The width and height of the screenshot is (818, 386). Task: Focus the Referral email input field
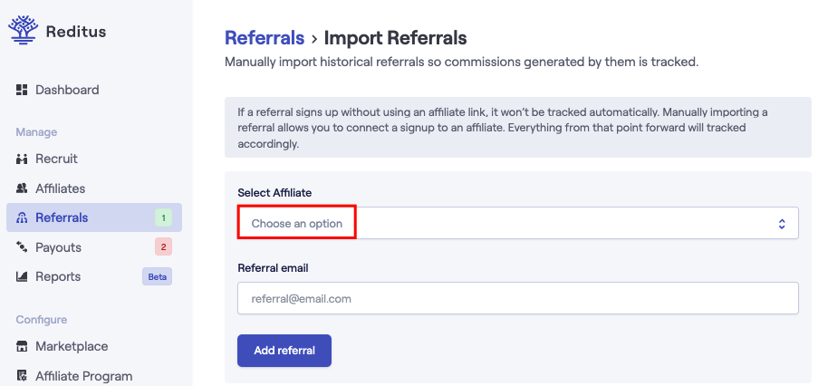click(517, 298)
